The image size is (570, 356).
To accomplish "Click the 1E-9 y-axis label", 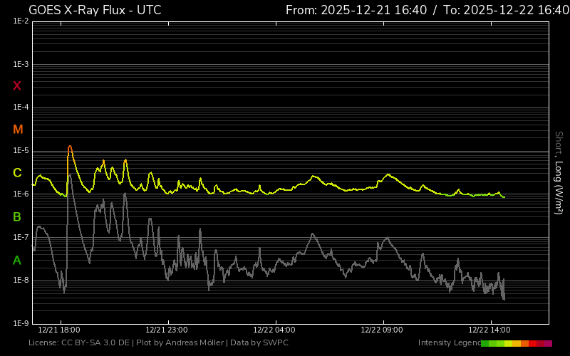I will [x=21, y=323].
